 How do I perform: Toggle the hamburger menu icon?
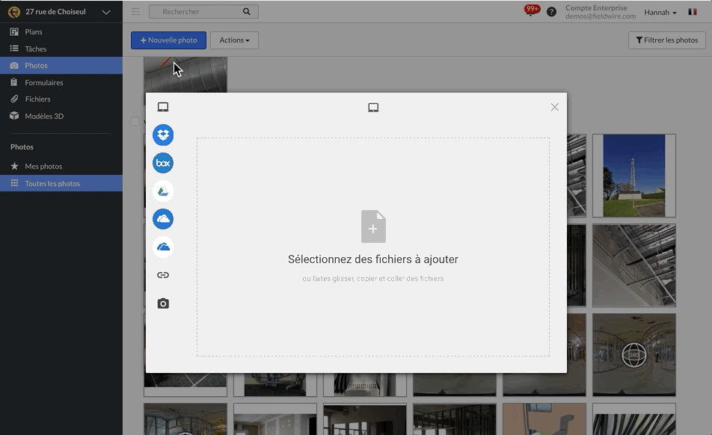136,11
